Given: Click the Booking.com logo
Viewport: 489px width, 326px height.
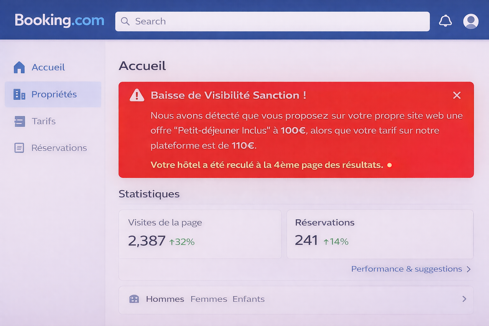Looking at the screenshot, I should click(60, 21).
